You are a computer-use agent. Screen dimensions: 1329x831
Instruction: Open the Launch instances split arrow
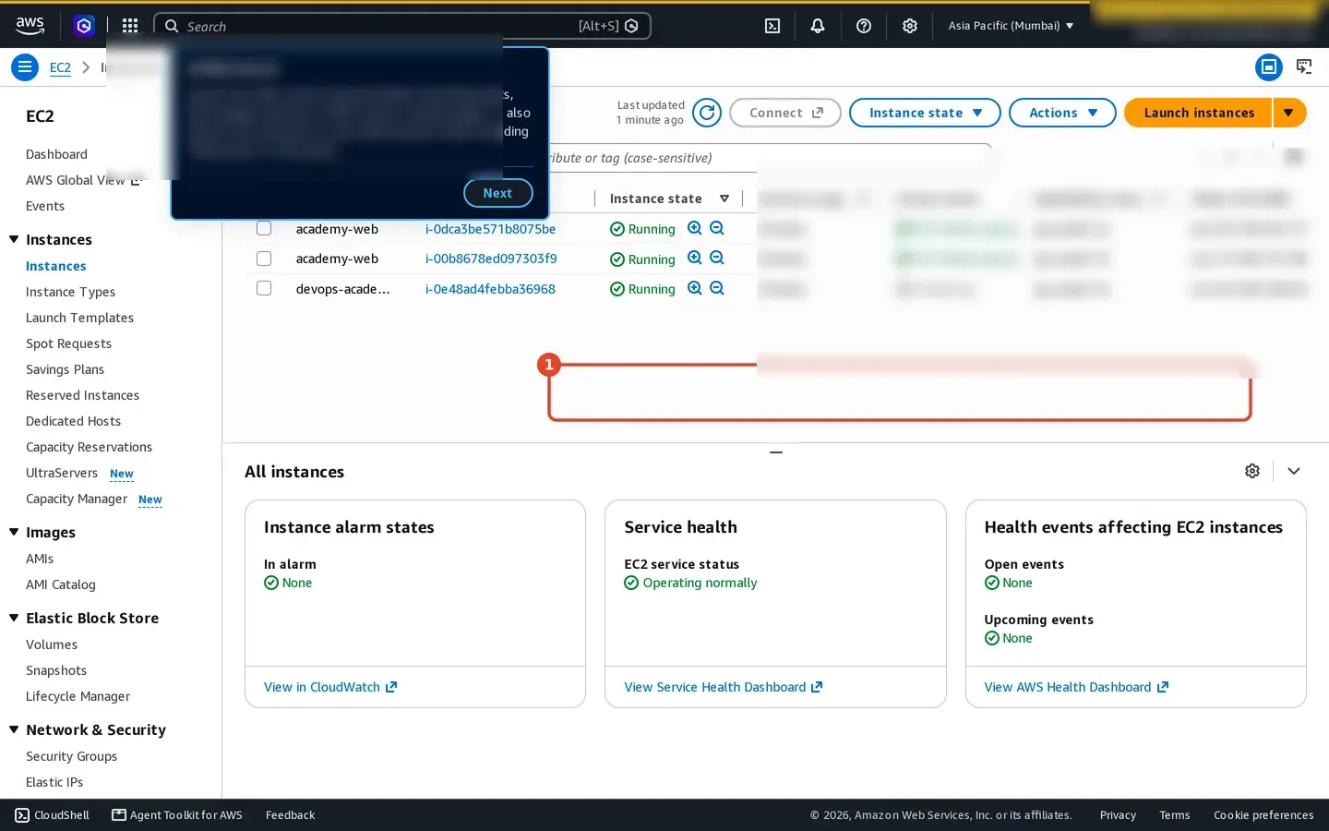[x=1289, y=113]
